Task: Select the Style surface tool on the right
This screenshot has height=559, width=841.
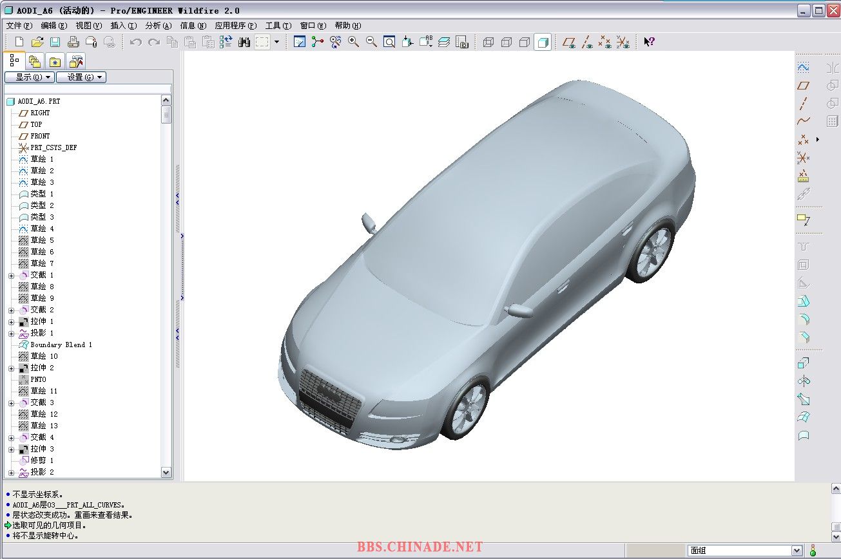Action: click(x=803, y=435)
